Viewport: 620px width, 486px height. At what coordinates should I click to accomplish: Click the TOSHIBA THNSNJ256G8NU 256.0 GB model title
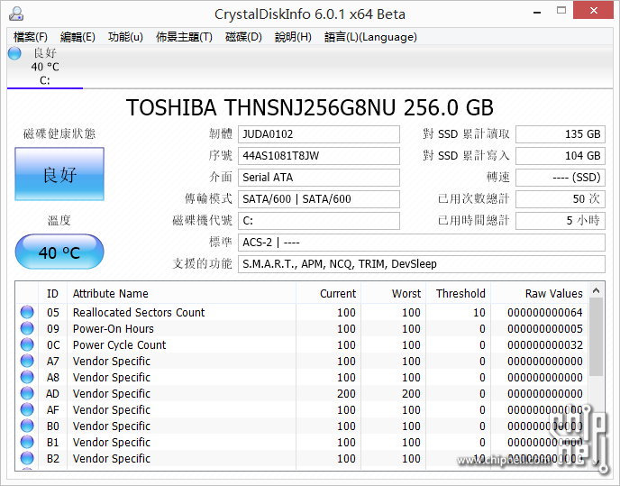point(310,107)
